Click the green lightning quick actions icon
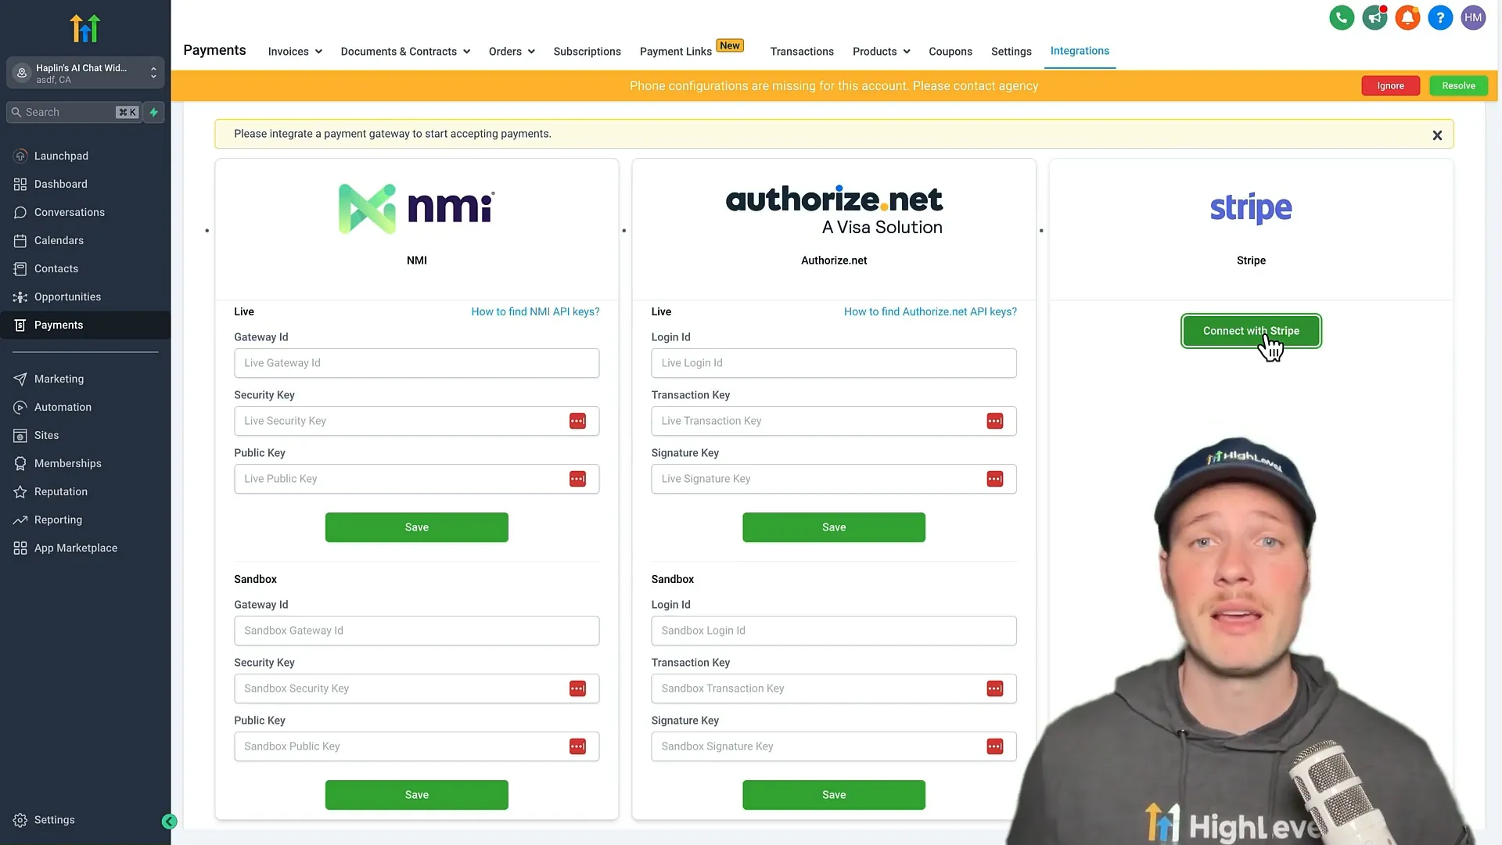Viewport: 1502px width, 845px height. point(154,113)
